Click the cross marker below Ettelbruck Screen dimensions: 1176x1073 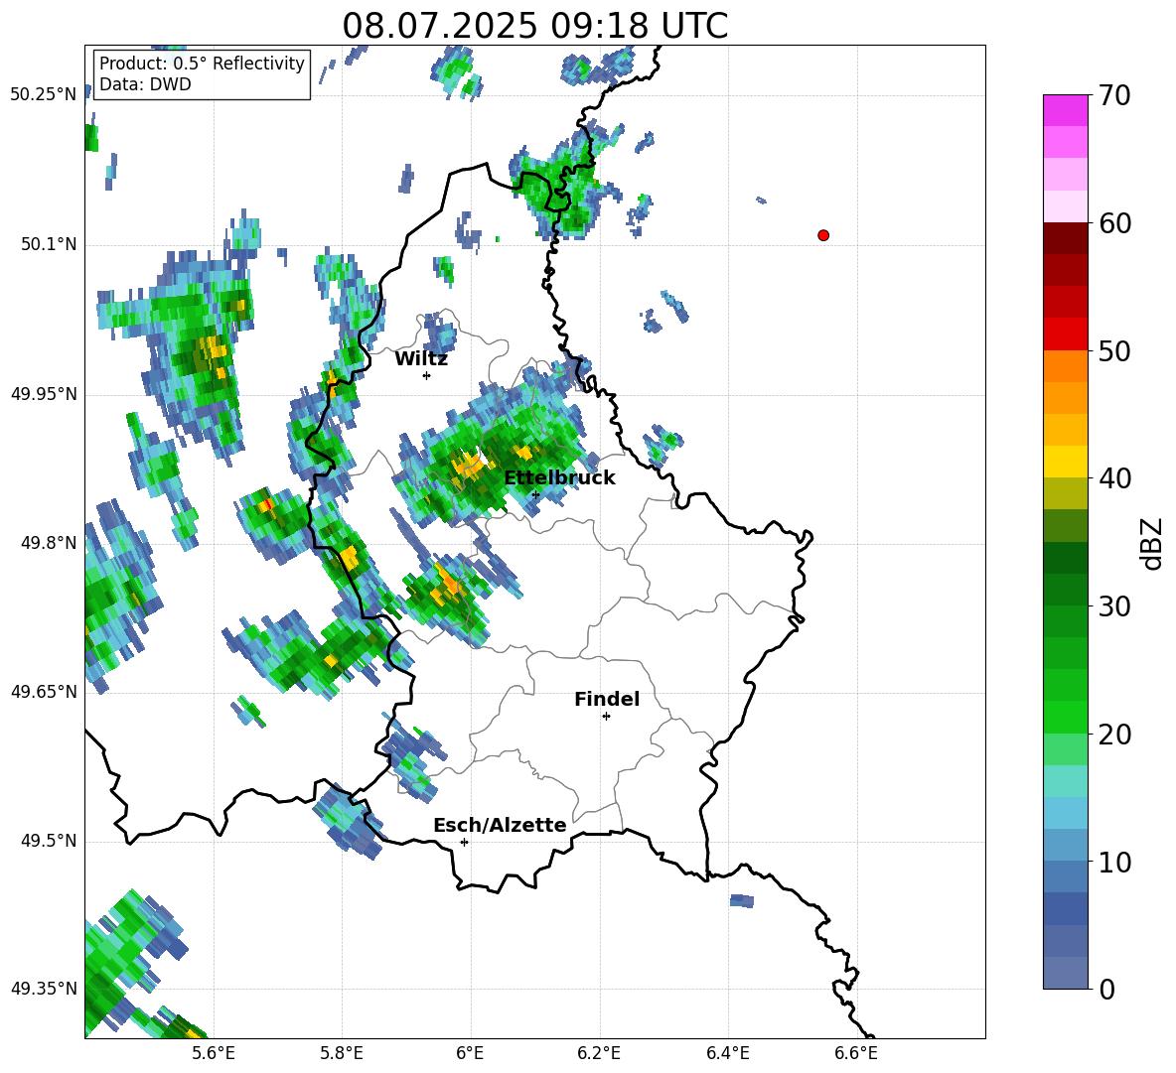coord(535,494)
